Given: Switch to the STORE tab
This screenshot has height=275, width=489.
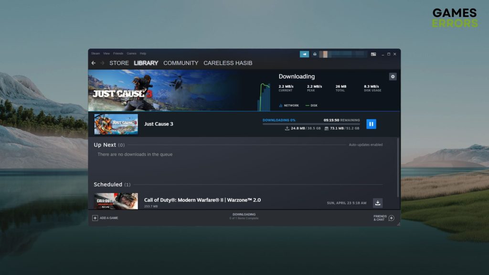Looking at the screenshot, I should coord(119,63).
